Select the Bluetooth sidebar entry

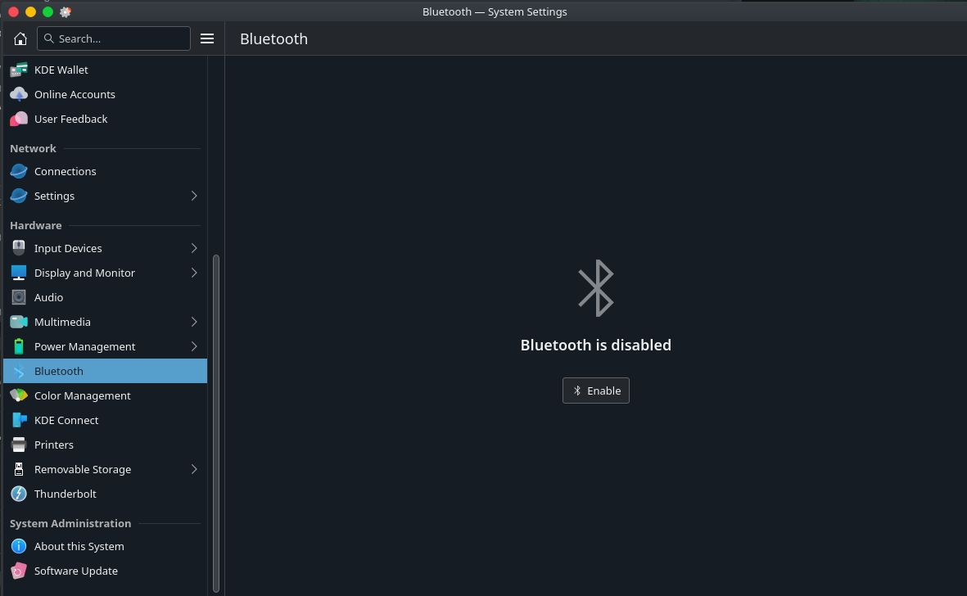coord(106,371)
